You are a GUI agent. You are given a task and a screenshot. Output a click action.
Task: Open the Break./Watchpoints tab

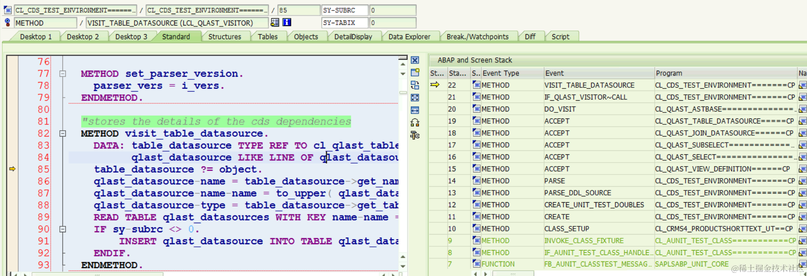[x=477, y=37]
